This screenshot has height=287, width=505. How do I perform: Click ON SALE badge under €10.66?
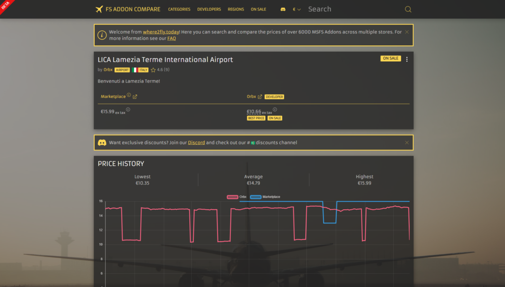(275, 118)
